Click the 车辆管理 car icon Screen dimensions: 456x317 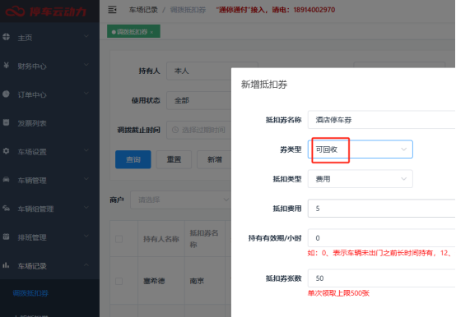[6, 180]
